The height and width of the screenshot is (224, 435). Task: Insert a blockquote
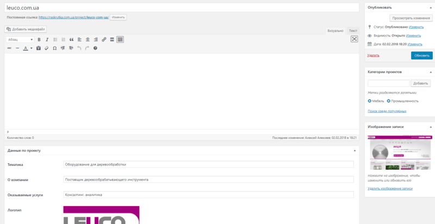(x=72, y=40)
